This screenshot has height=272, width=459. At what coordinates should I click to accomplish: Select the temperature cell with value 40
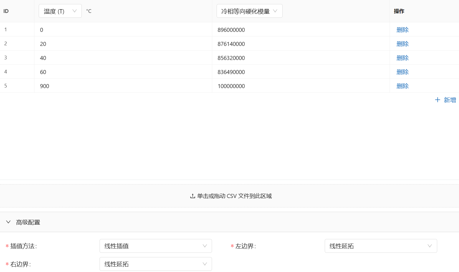pyautogui.click(x=123, y=58)
